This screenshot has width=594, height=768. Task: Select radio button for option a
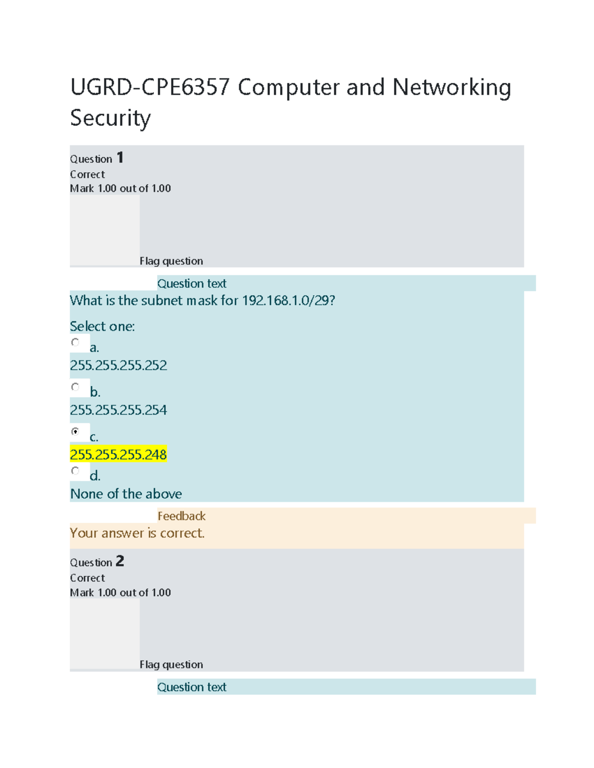point(75,342)
